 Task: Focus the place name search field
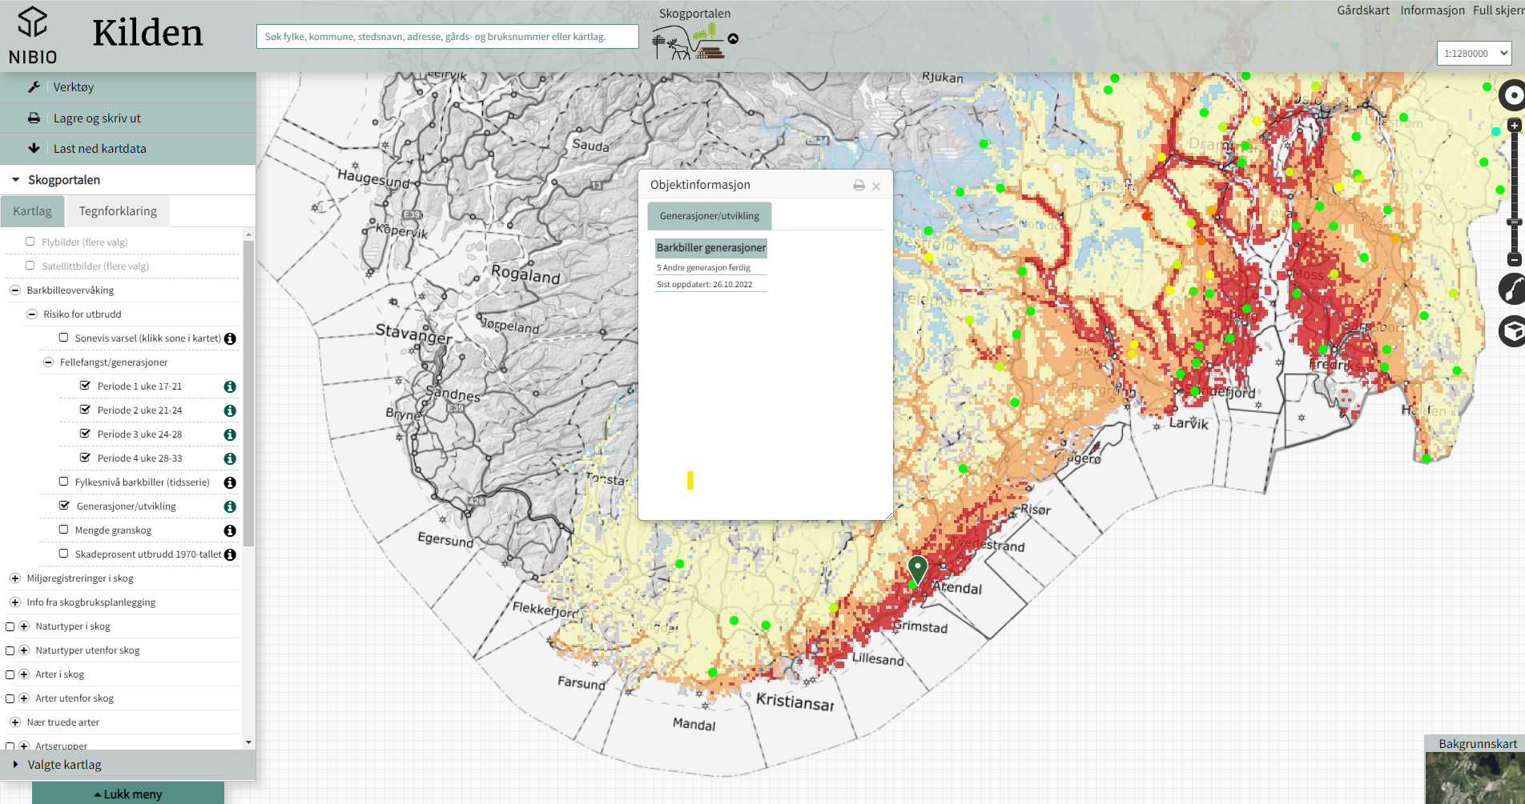(448, 36)
